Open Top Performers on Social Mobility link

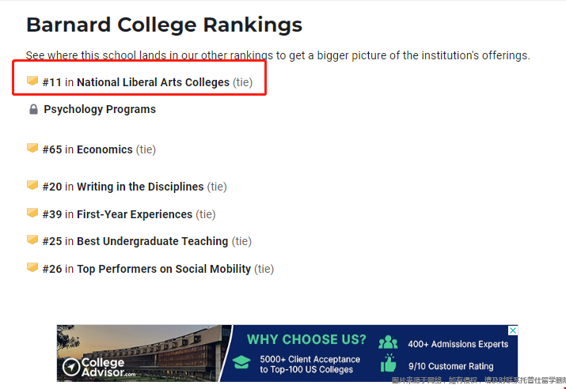click(164, 269)
